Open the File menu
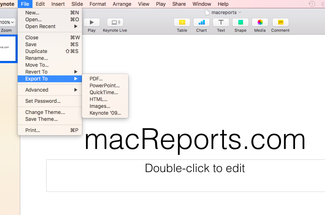The height and width of the screenshot is (215, 325). (x=25, y=4)
